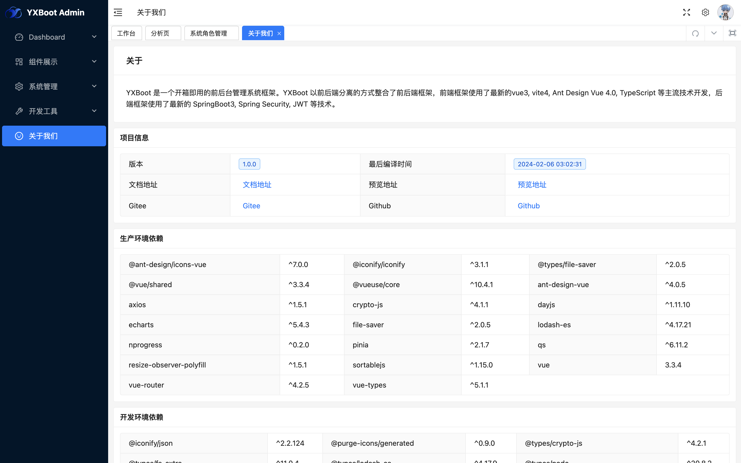741x463 pixels.
Task: Maximize content area with the frame icon
Action: (732, 33)
